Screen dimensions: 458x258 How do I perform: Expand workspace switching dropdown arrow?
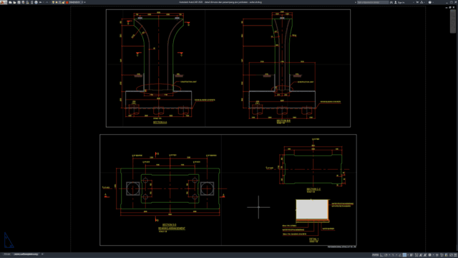pyautogui.click(x=434, y=255)
